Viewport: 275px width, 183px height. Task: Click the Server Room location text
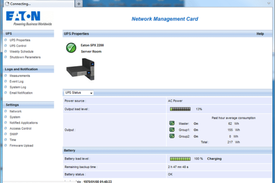click(91, 52)
